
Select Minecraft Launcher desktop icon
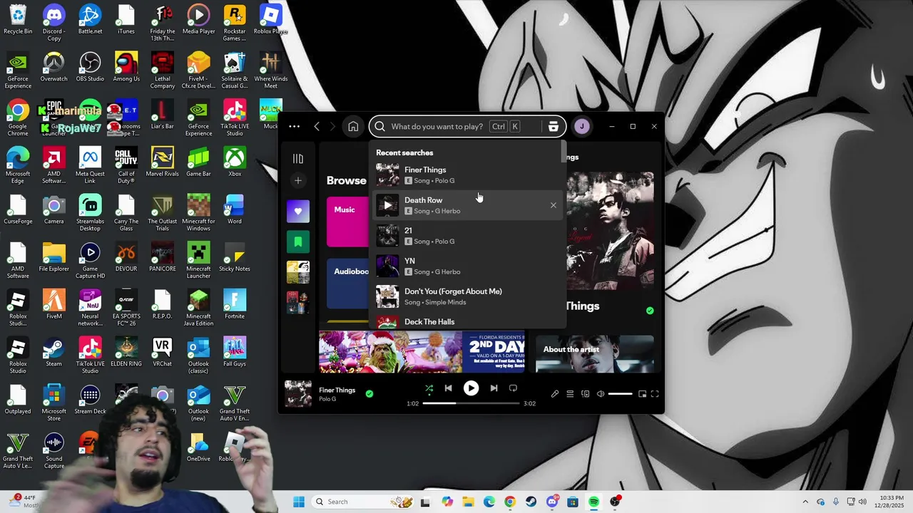pyautogui.click(x=198, y=261)
